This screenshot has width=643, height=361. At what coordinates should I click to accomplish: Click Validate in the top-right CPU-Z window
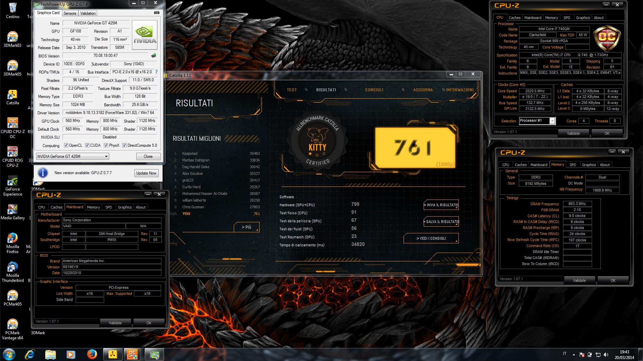(573, 133)
